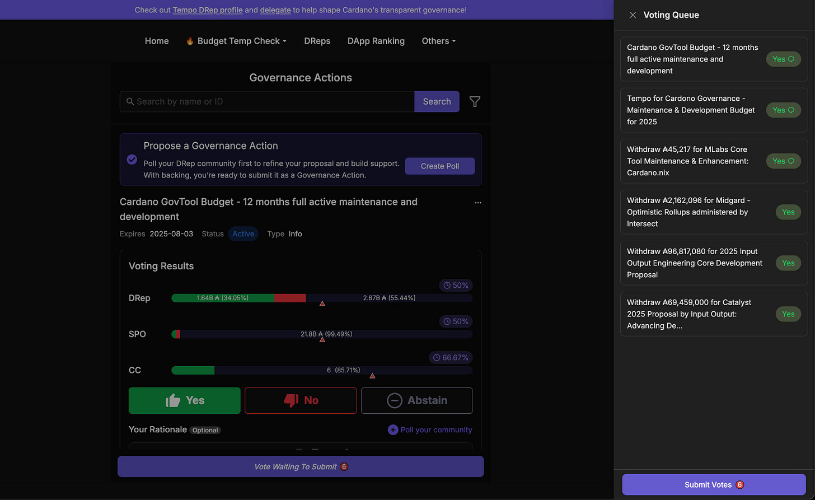Viewport: 815px width, 500px height.
Task: Expand the Budget Temp Check dropdown
Action: tap(236, 41)
